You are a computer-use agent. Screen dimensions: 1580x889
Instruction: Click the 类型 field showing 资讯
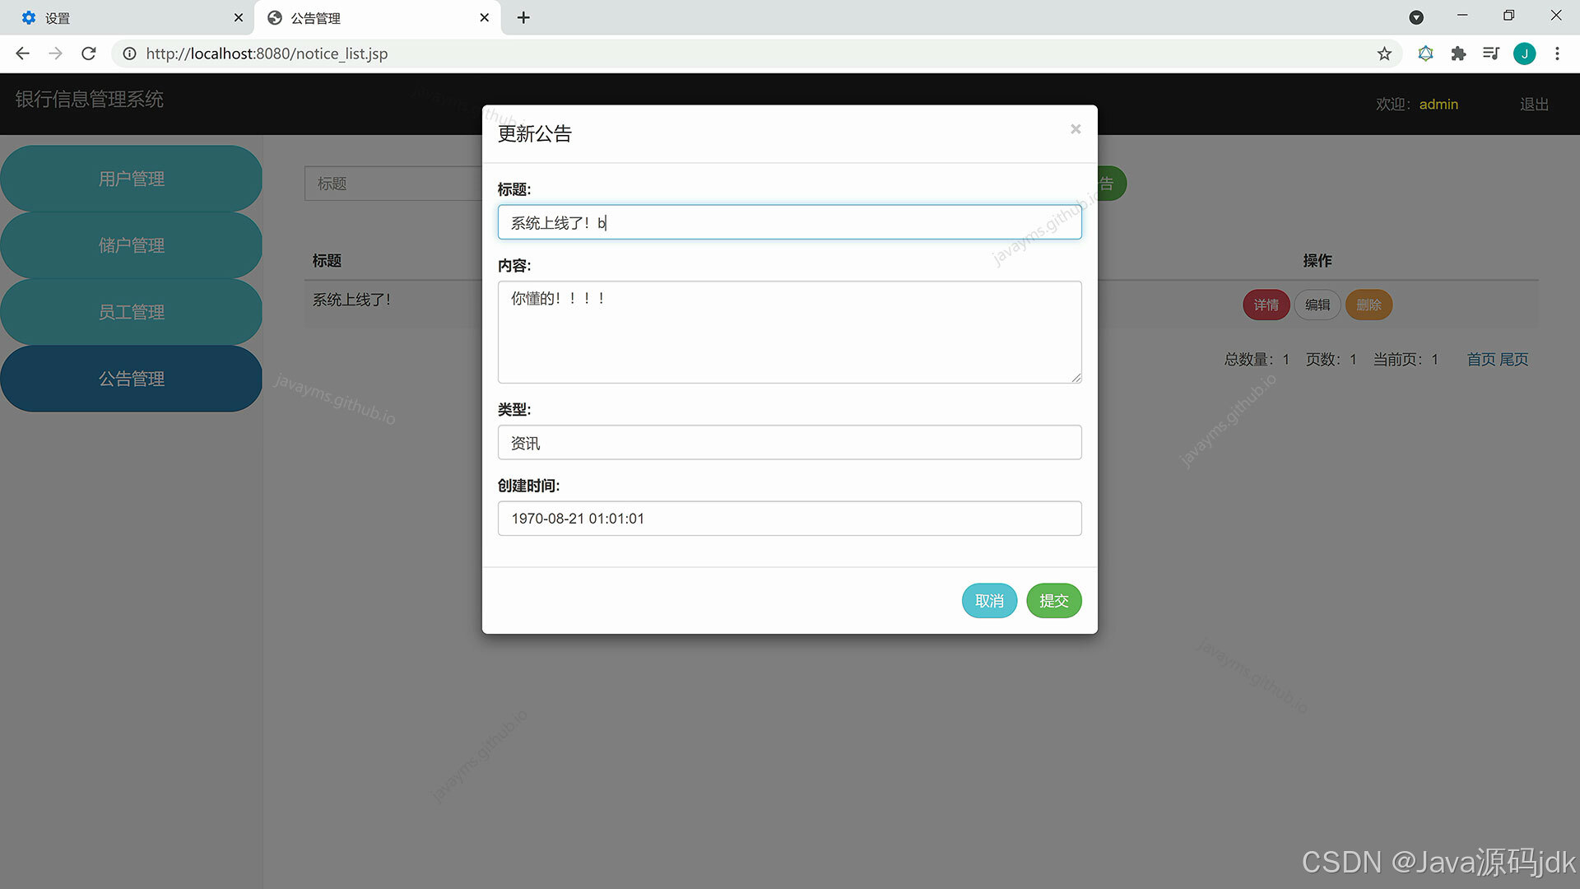pyautogui.click(x=789, y=443)
